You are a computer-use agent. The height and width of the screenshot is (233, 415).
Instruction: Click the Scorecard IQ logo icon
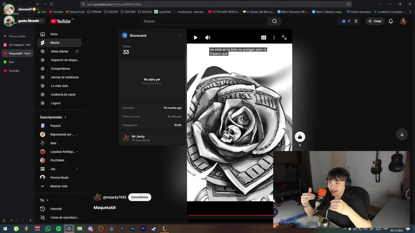point(124,36)
